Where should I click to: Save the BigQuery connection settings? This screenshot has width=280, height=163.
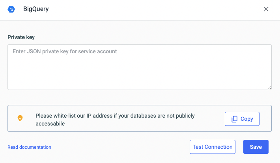pyautogui.click(x=256, y=147)
